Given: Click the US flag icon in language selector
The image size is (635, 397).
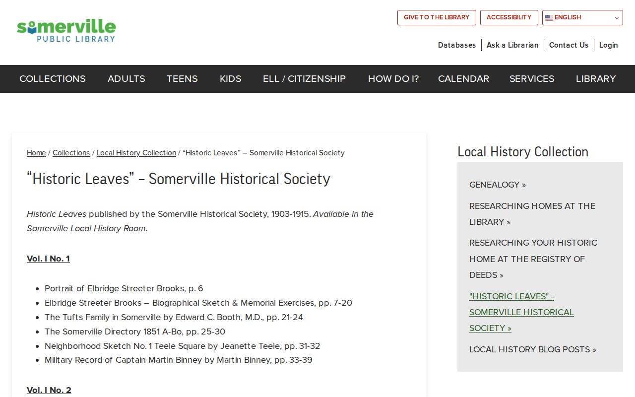Looking at the screenshot, I should (549, 17).
